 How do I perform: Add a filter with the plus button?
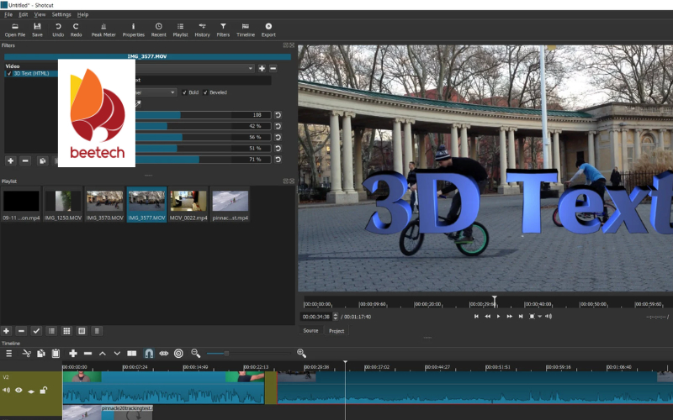coord(11,160)
